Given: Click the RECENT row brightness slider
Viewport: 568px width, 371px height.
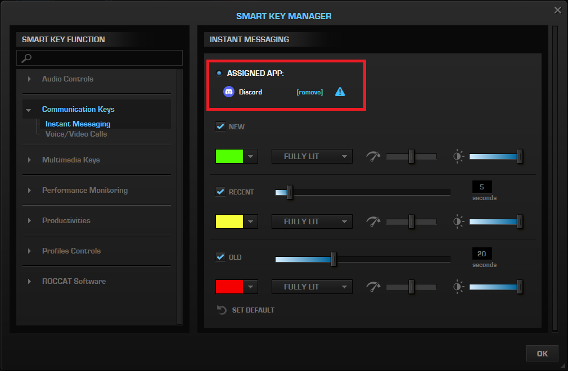Looking at the screenshot, I should pyautogui.click(x=496, y=221).
